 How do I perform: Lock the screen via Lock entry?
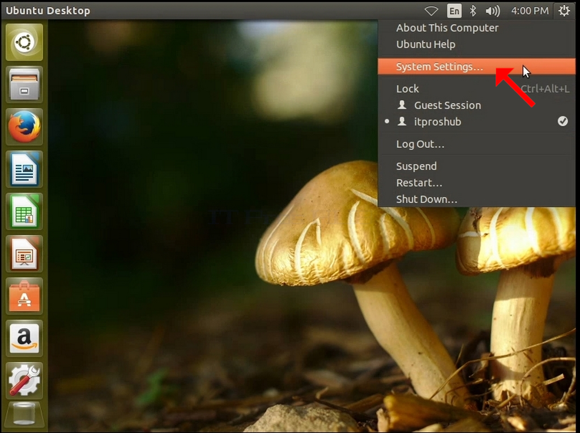pyautogui.click(x=476, y=89)
